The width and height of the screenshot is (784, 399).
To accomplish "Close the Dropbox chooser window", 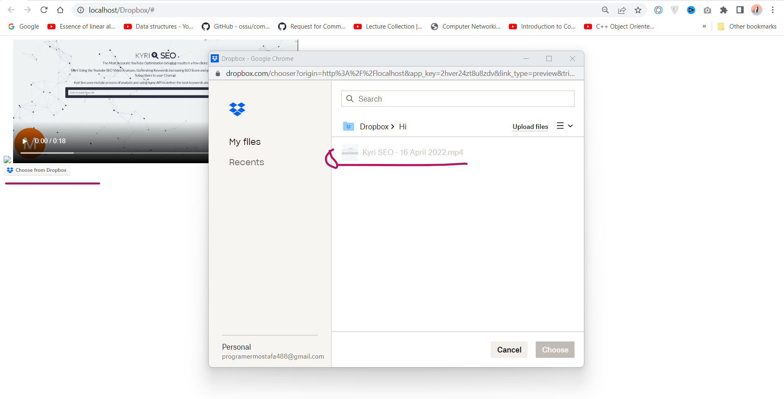I will (x=572, y=59).
